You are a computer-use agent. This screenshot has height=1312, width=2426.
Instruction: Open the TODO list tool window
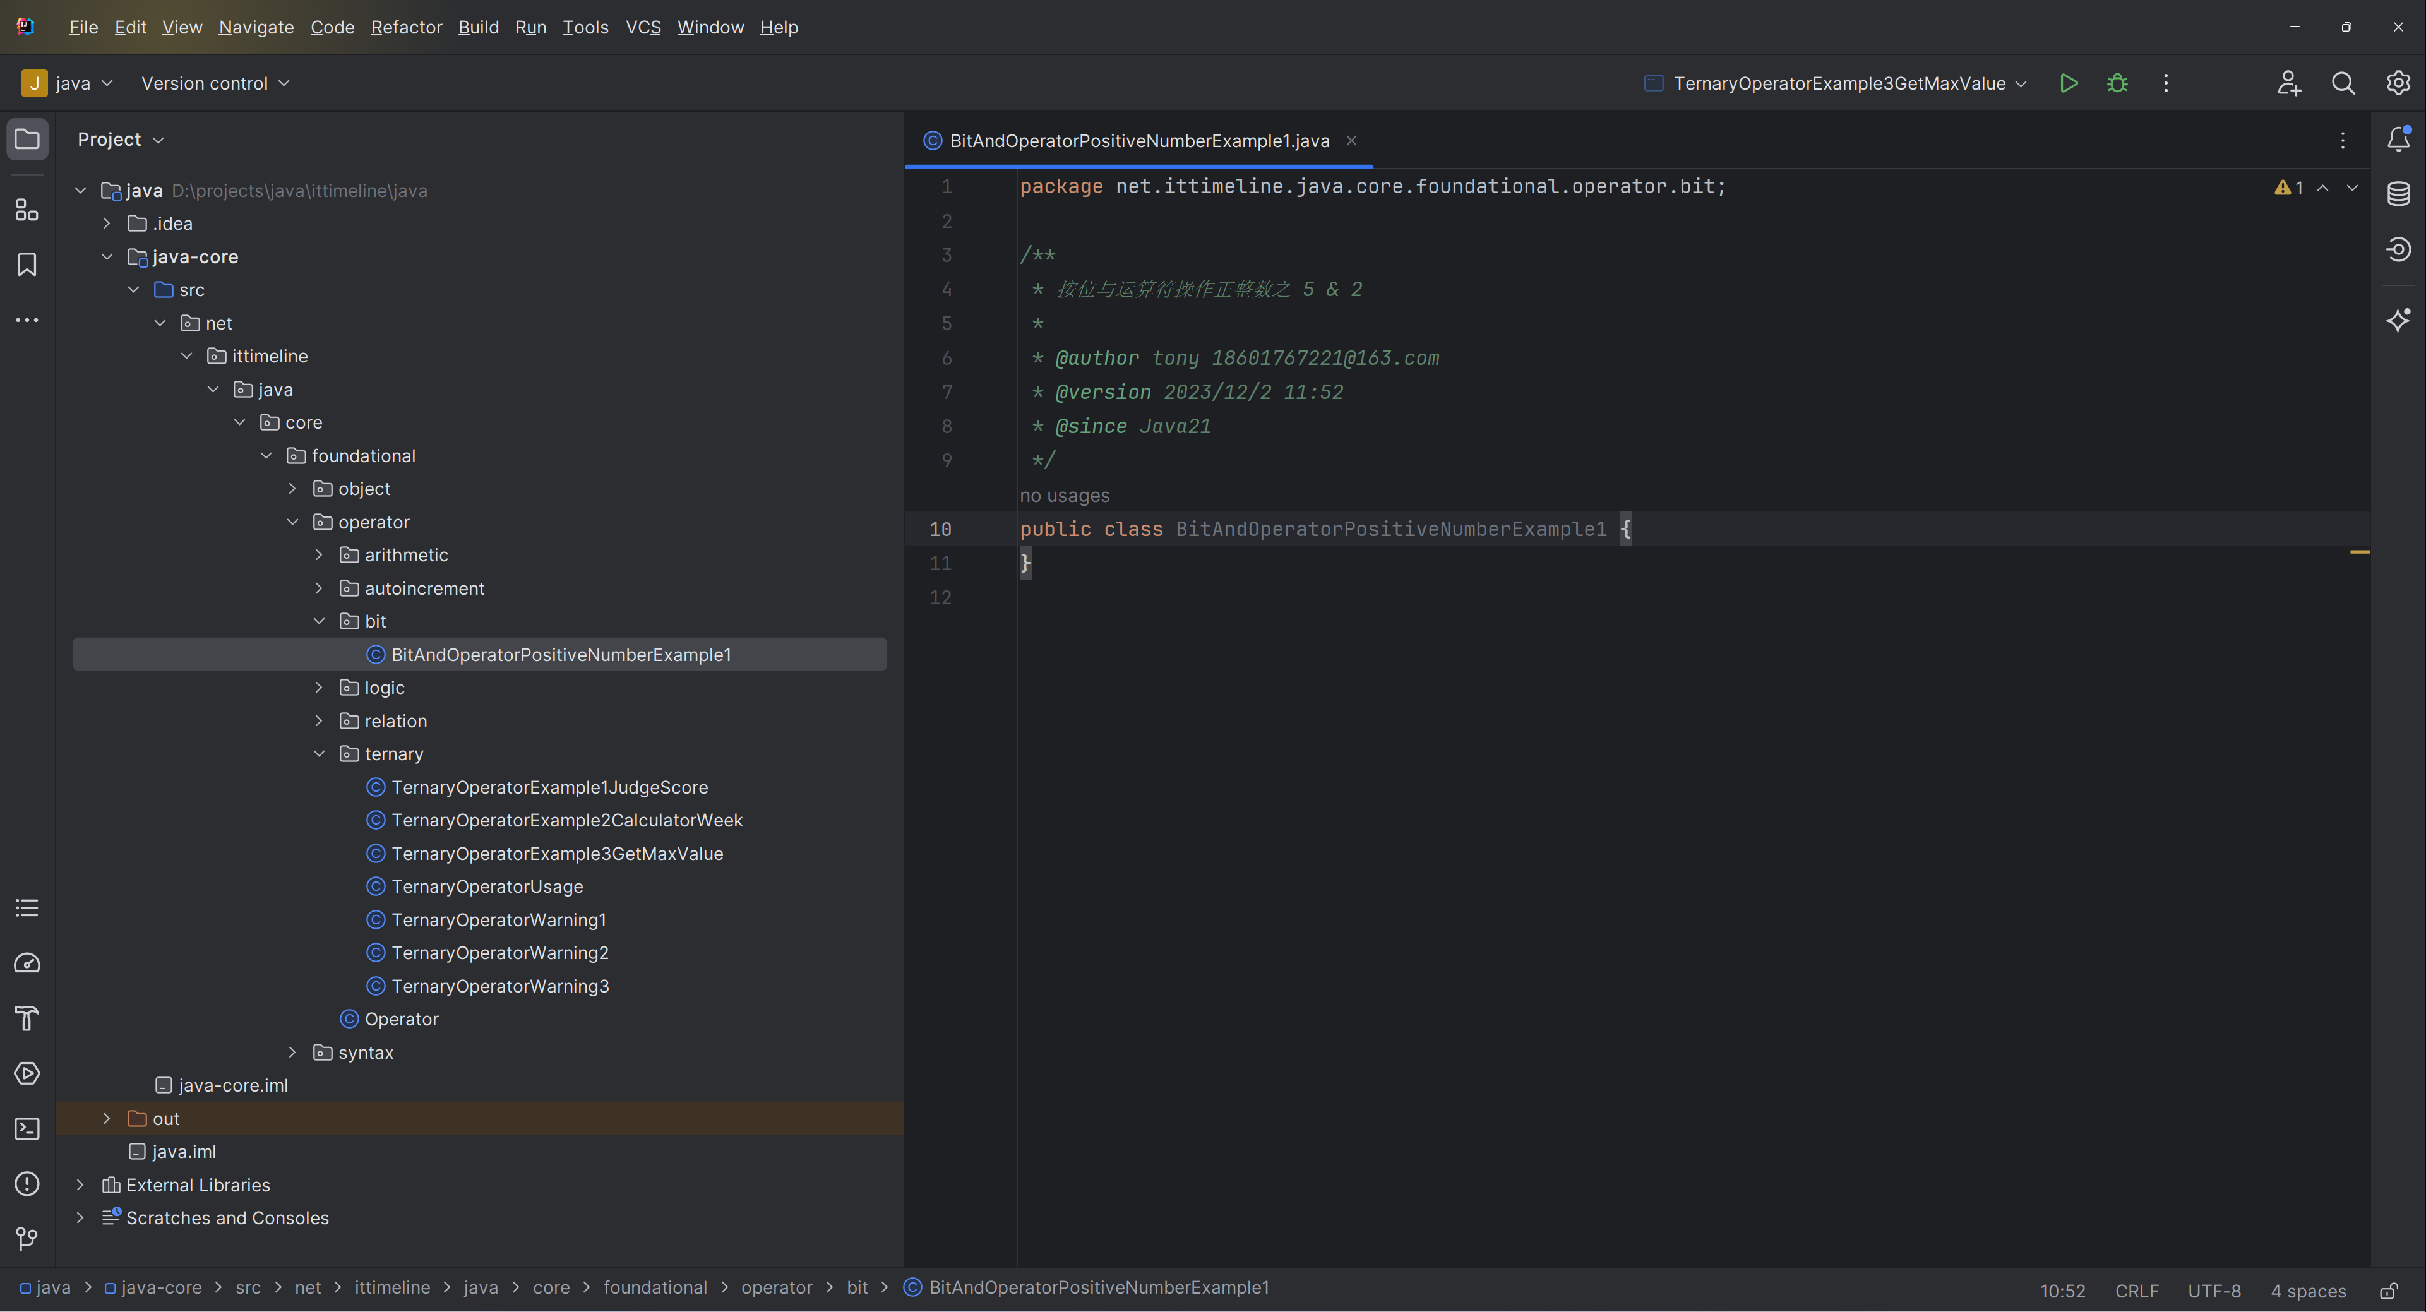tap(27, 908)
